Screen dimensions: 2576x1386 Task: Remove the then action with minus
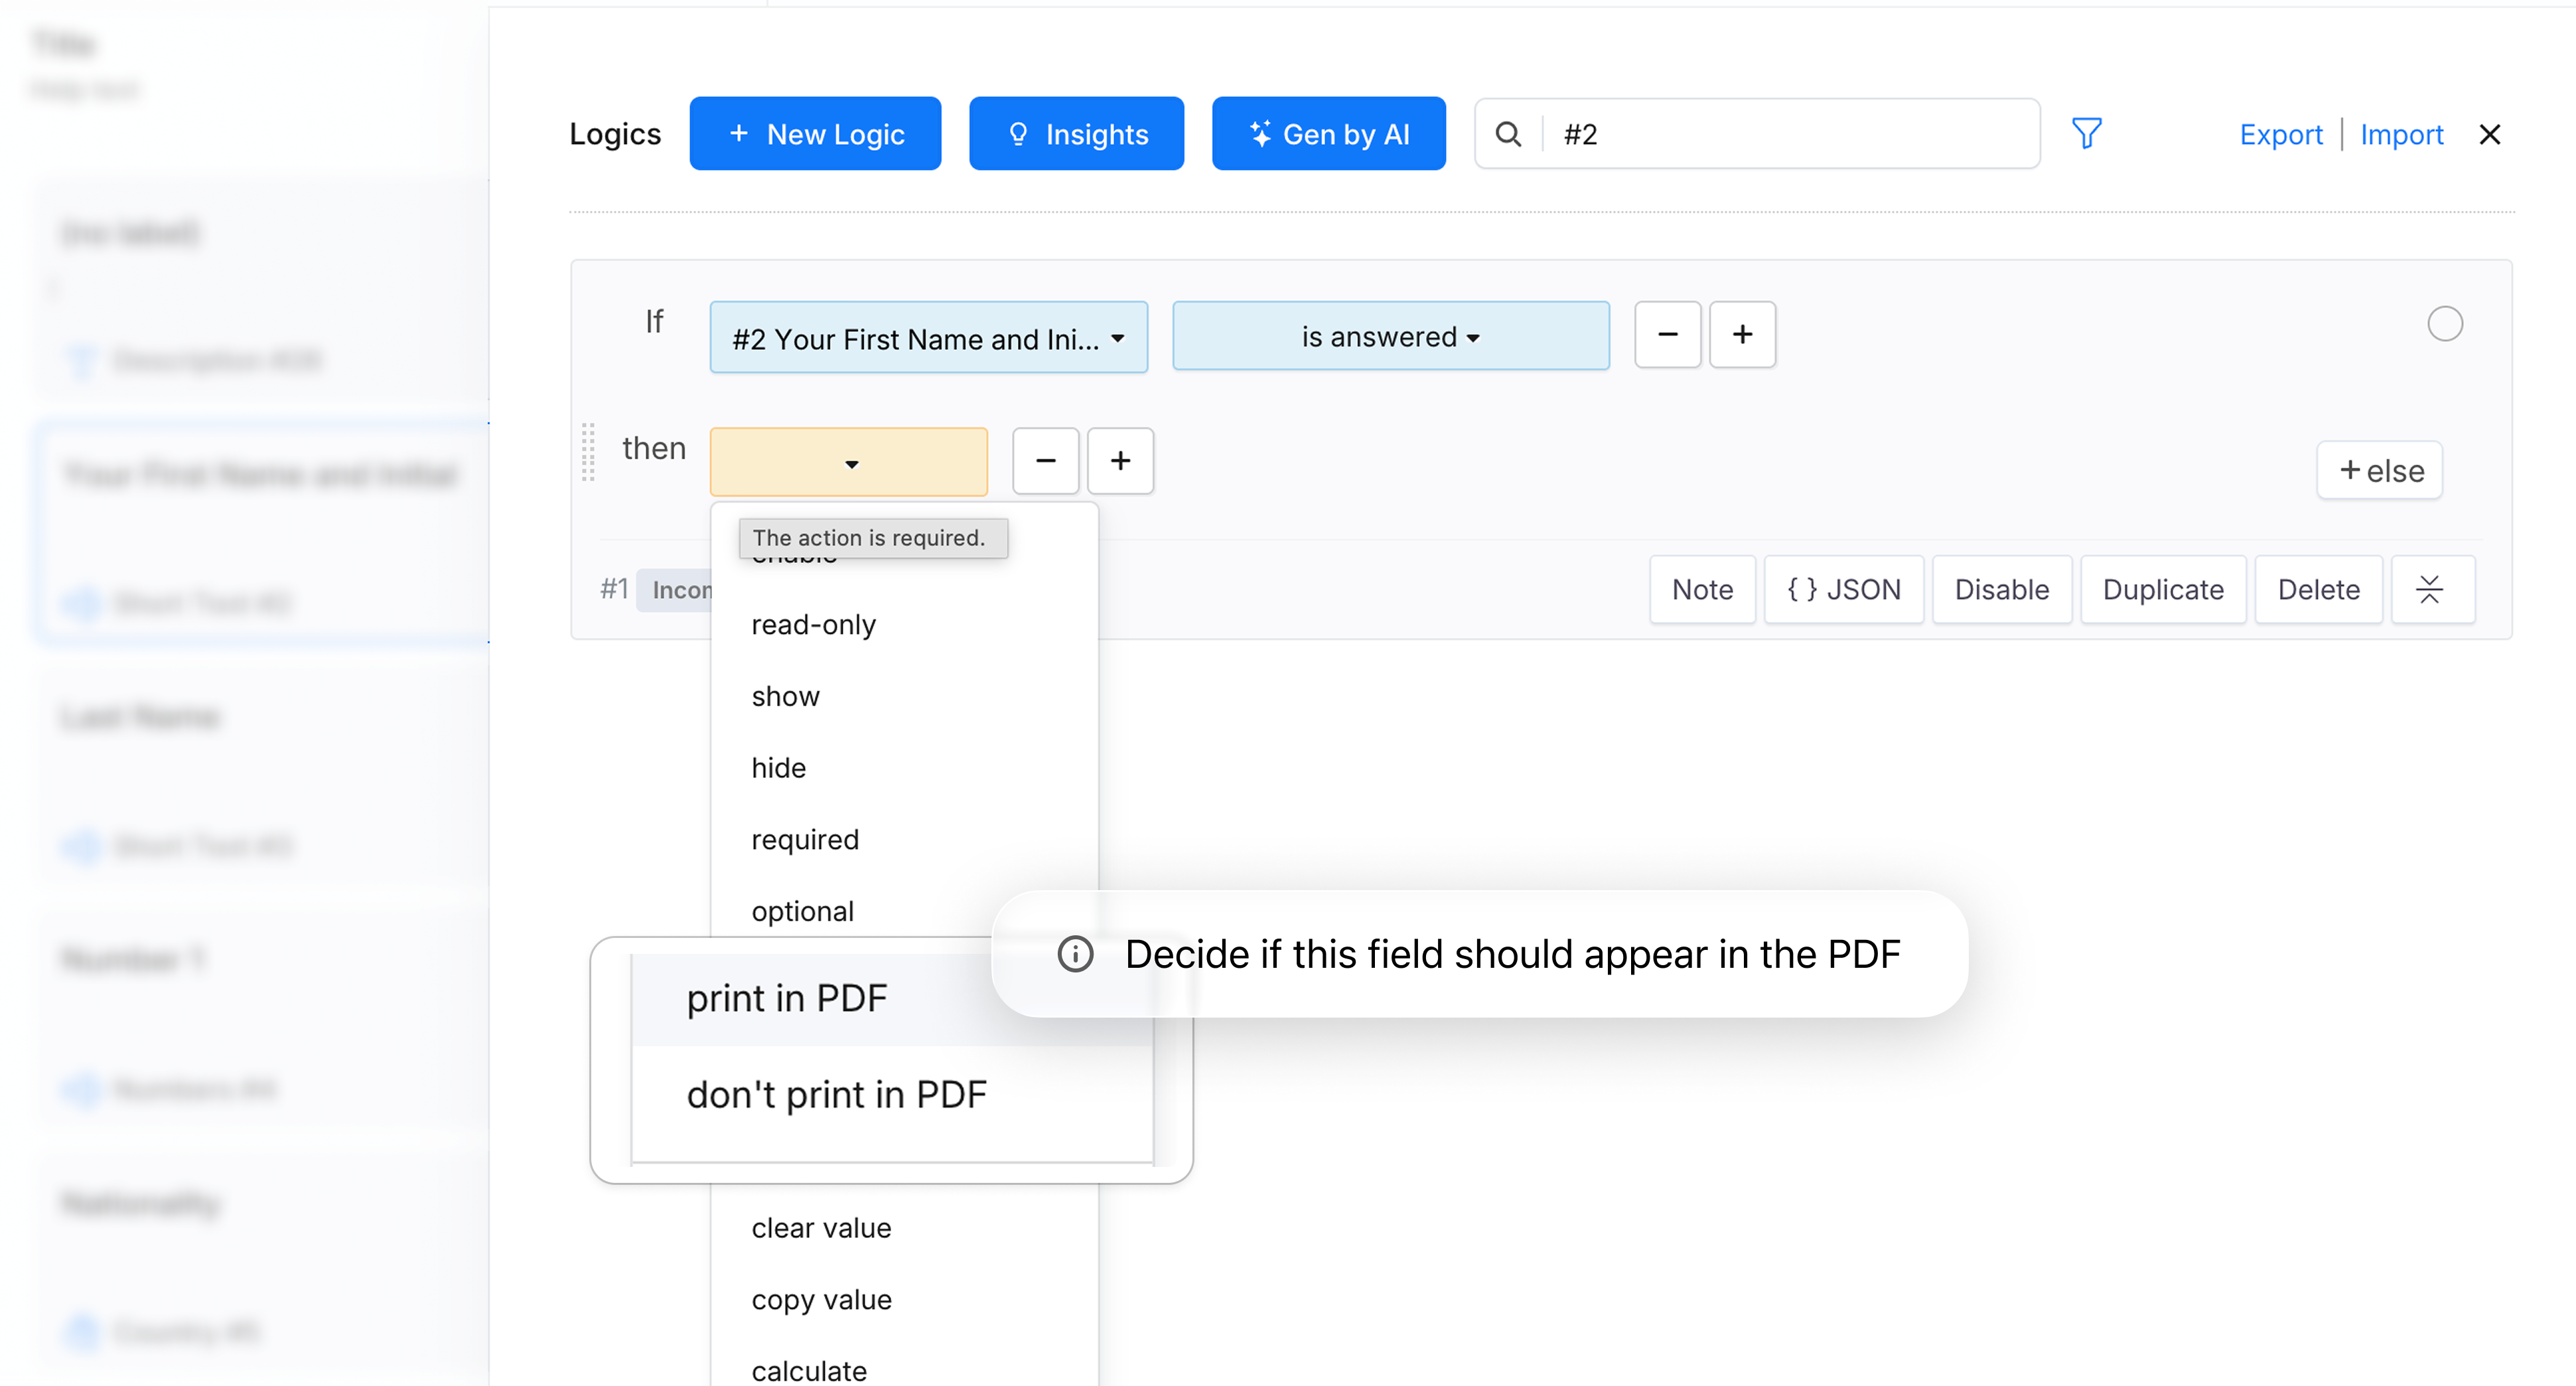[1045, 460]
